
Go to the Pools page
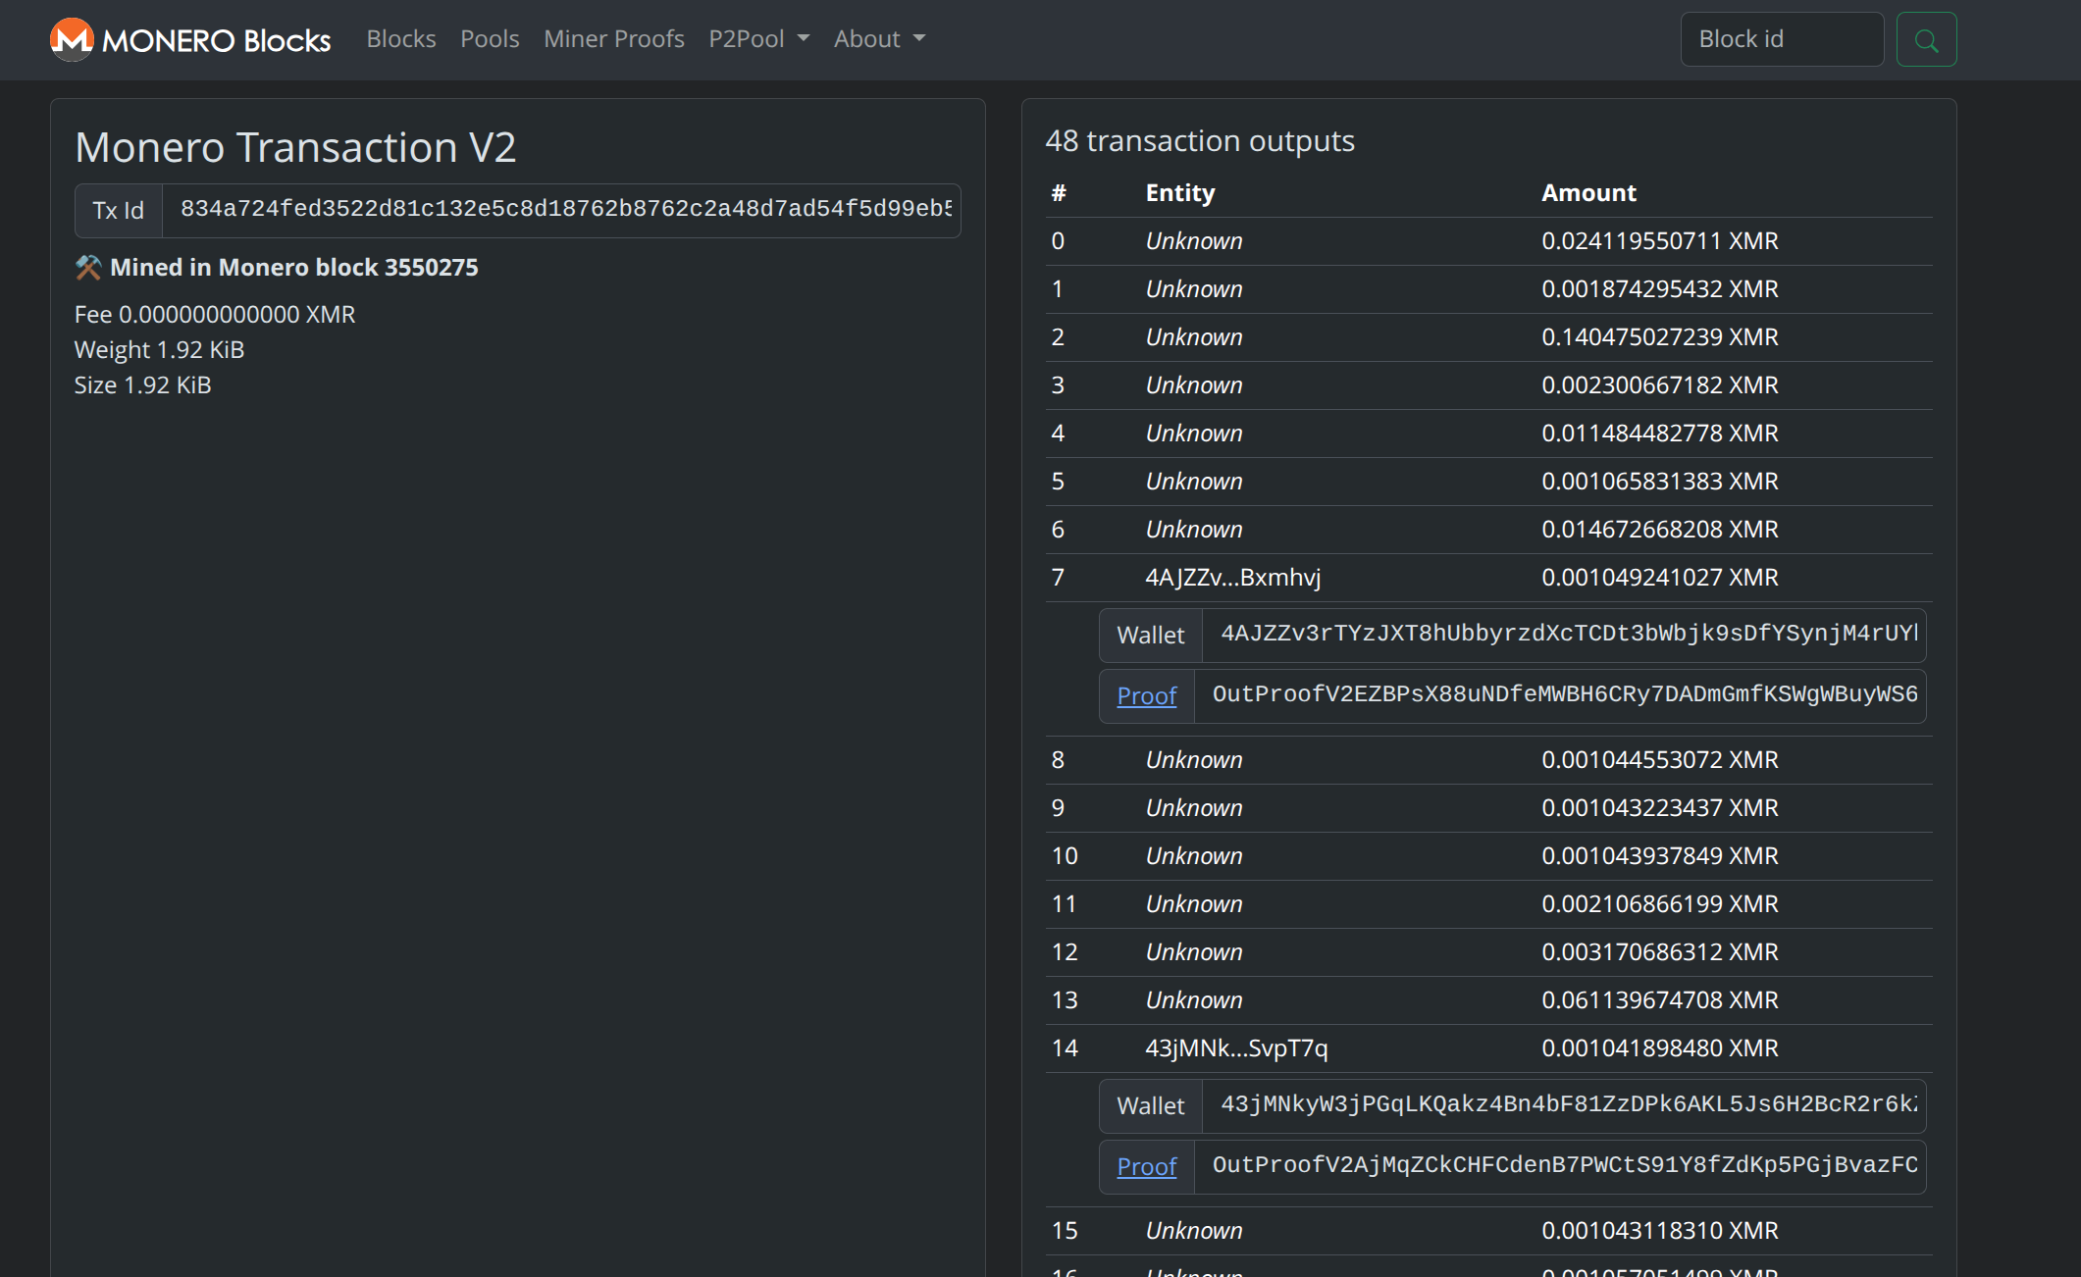click(490, 39)
